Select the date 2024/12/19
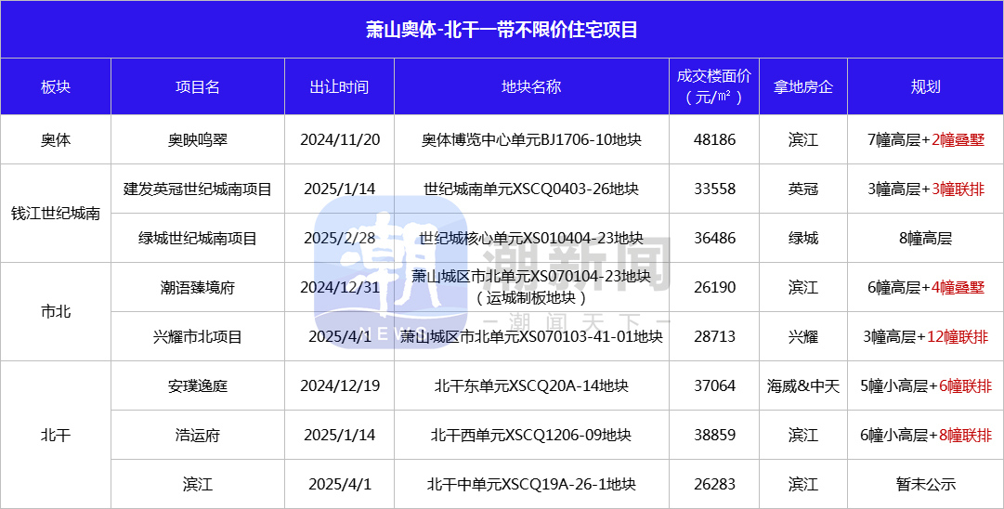 click(x=339, y=386)
